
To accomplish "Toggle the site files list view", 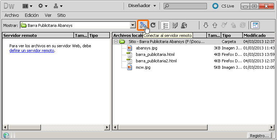I will pyautogui.click(x=165, y=25).
